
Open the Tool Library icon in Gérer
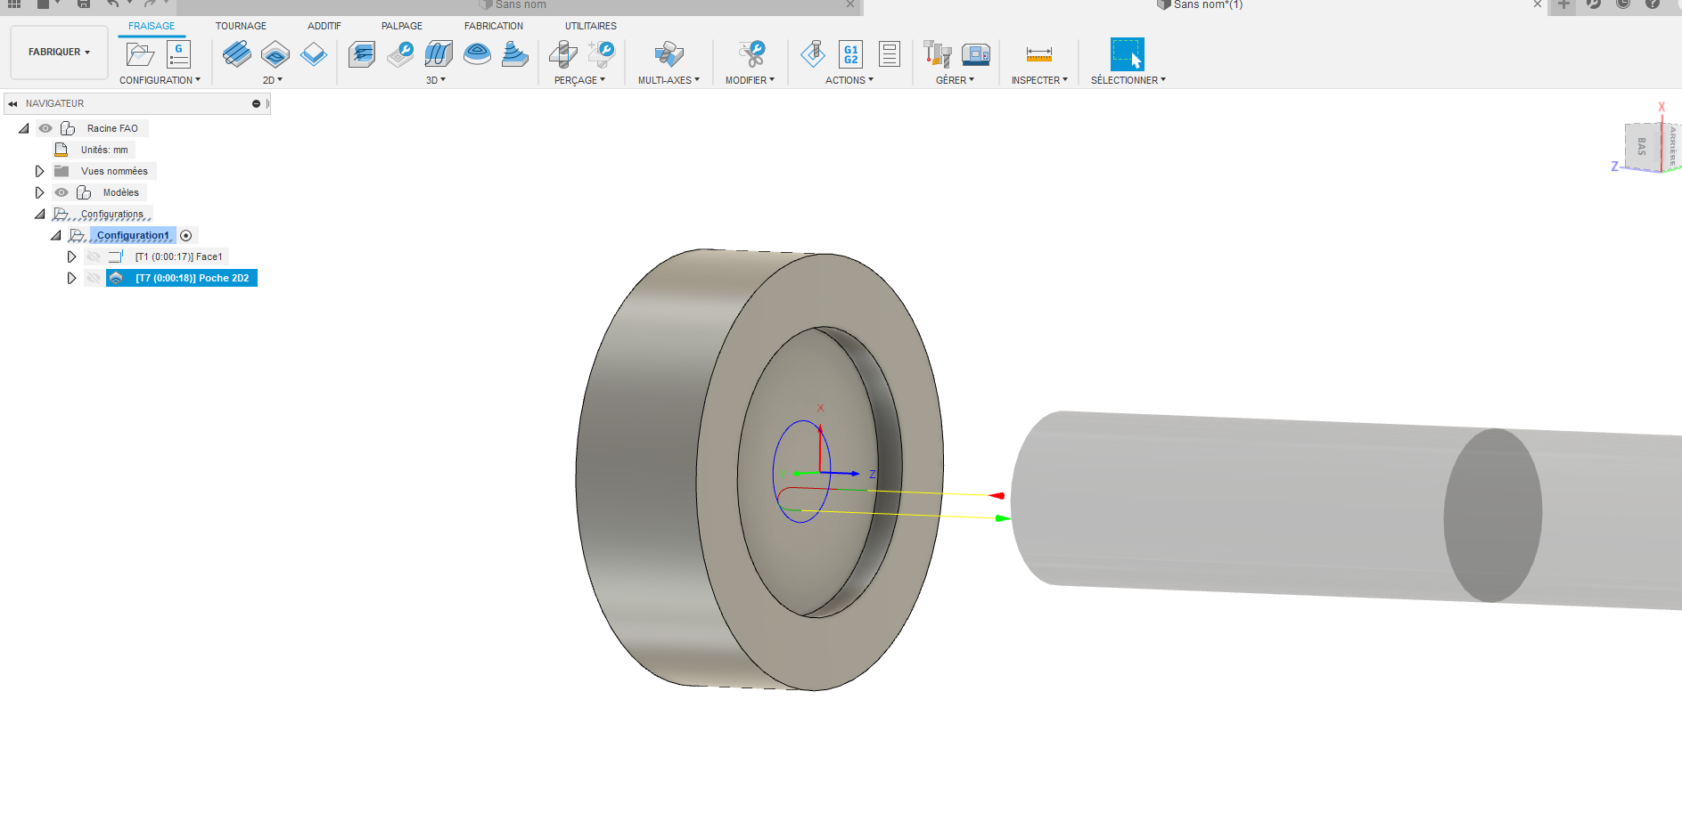click(937, 54)
